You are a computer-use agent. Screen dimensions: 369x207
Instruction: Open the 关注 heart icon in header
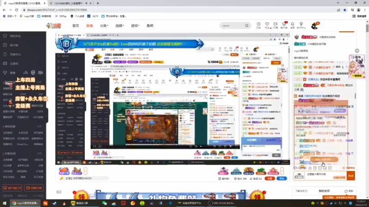click(267, 25)
